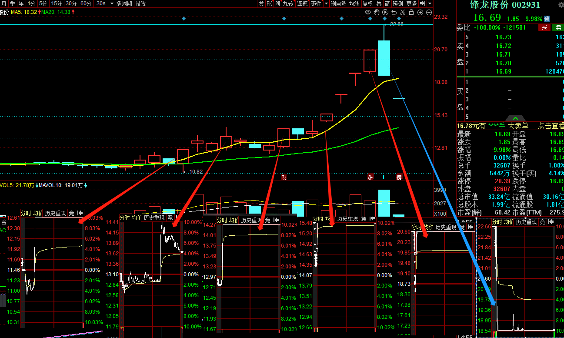Collapse fifth intraday panel with arrow icon
Image resolution: width=564 pixels, height=338 pixels.
click(x=470, y=227)
